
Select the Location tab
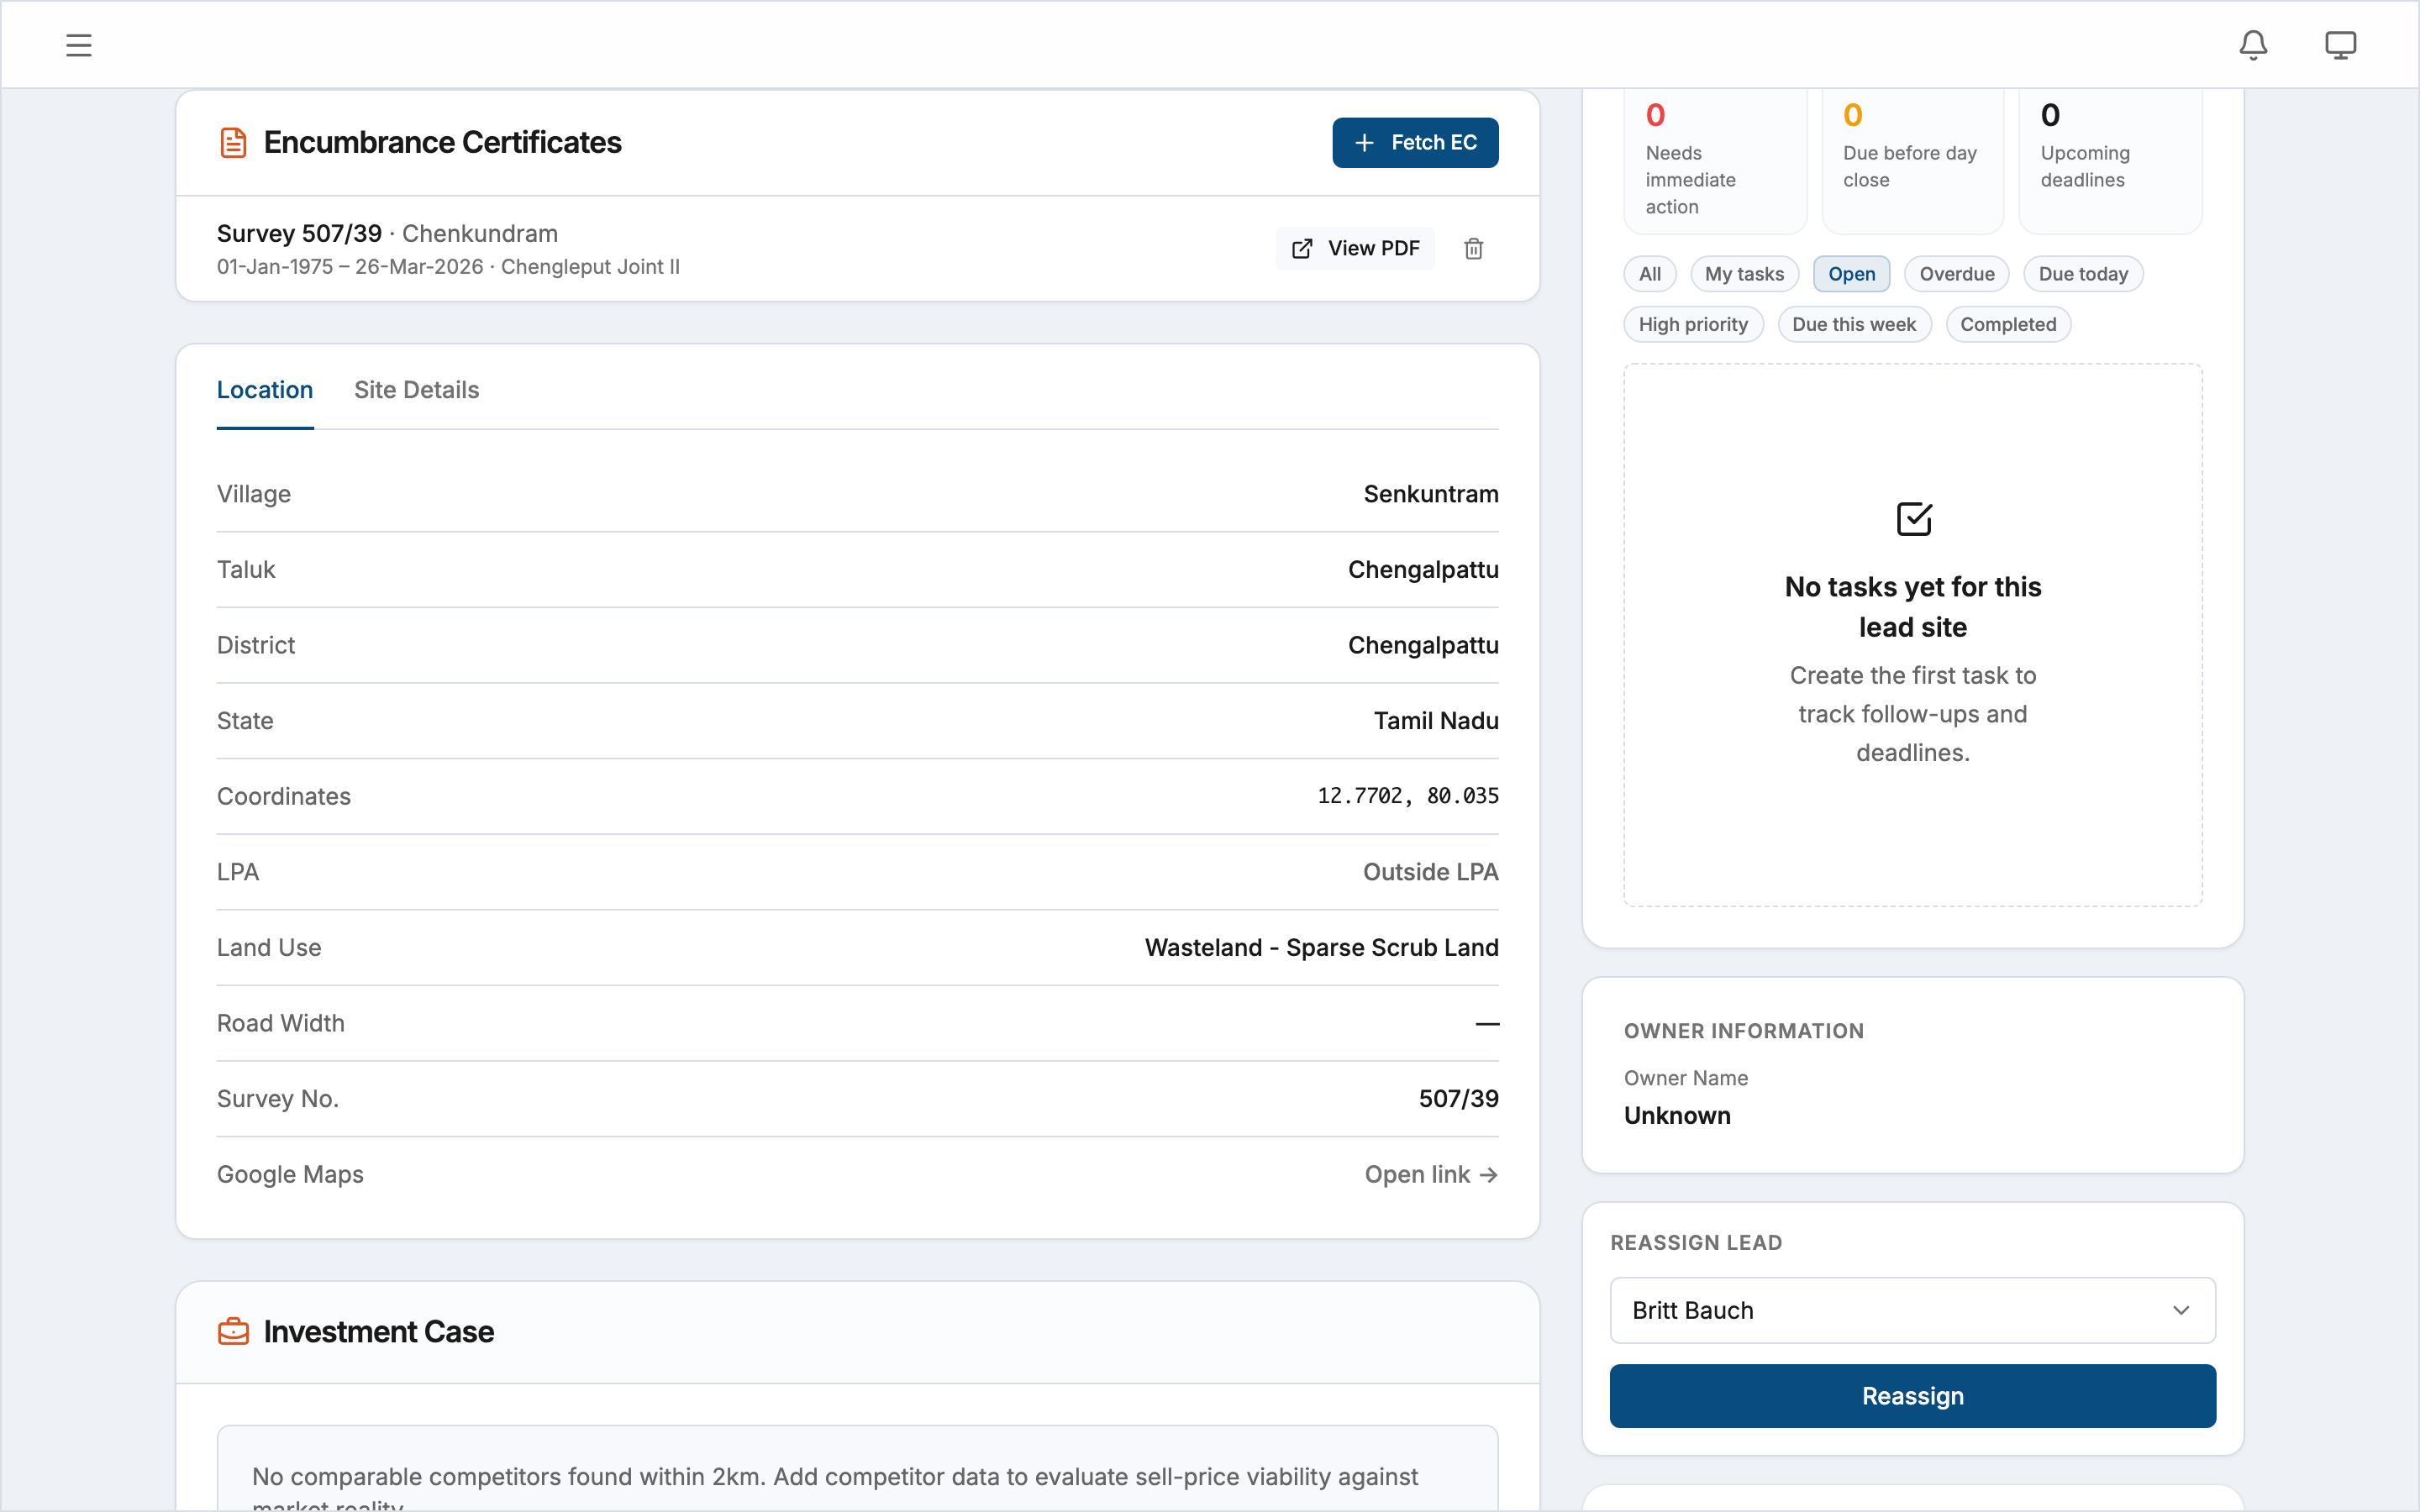click(x=265, y=390)
